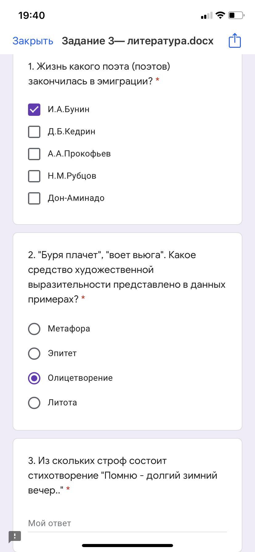This screenshot has height=552, width=255.
Task: Tap the cellular signal bars icon
Action: (206, 15)
